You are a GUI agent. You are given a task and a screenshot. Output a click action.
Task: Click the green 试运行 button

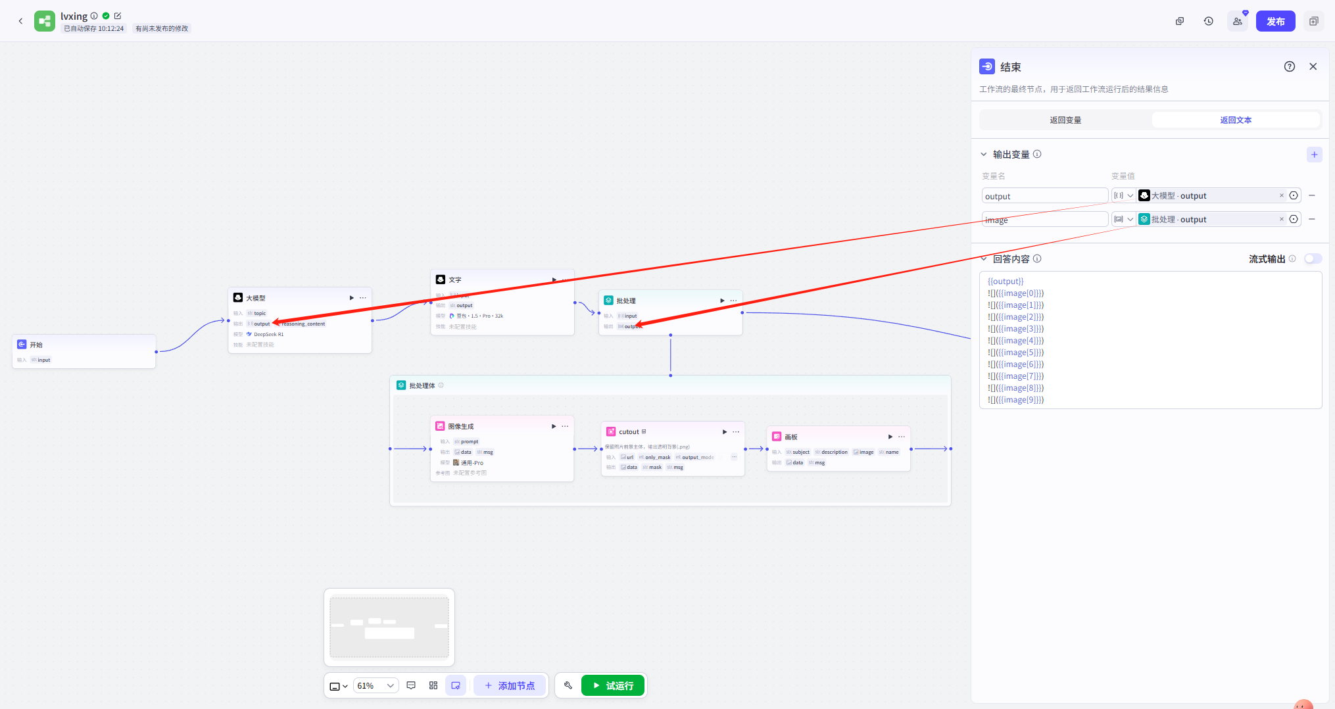(x=613, y=685)
